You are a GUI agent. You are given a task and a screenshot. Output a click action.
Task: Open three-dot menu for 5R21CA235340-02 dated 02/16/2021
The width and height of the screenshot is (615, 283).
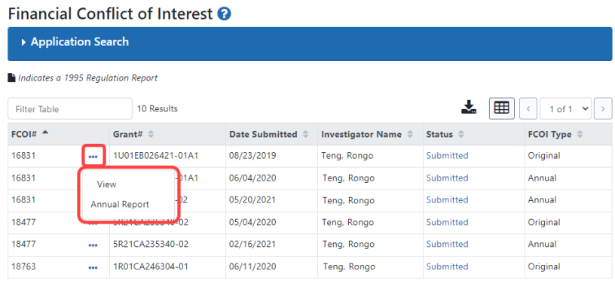tap(93, 245)
